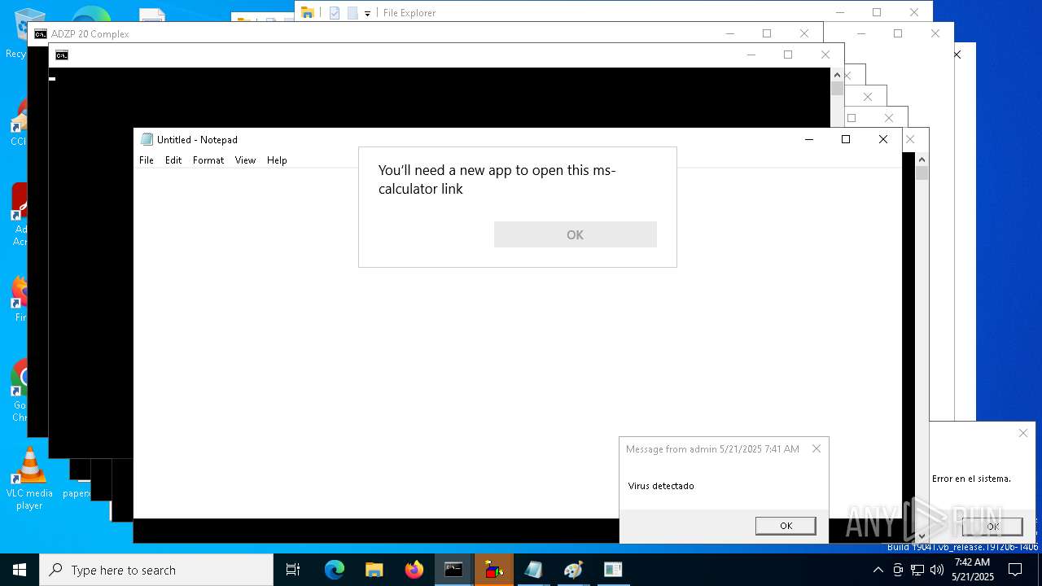This screenshot has height=586, width=1042.
Task: Click OK in the Error en el sistema dialog
Action: [992, 527]
